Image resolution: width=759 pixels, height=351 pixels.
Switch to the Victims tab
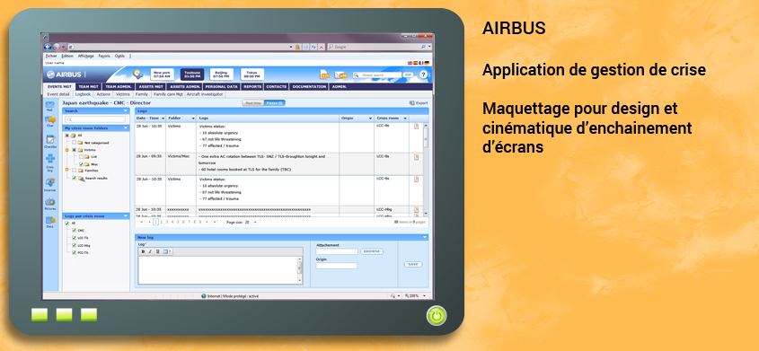click(123, 94)
